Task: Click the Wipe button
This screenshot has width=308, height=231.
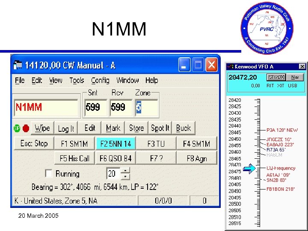Action: pos(42,128)
